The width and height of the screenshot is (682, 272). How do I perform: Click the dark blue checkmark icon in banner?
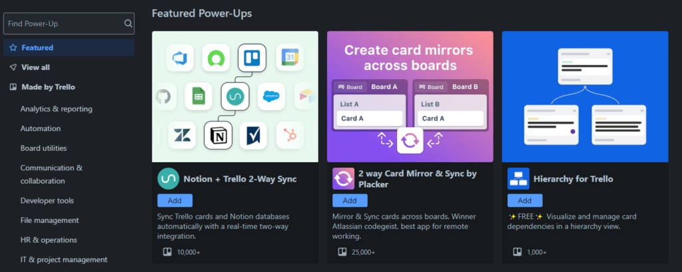click(x=252, y=135)
